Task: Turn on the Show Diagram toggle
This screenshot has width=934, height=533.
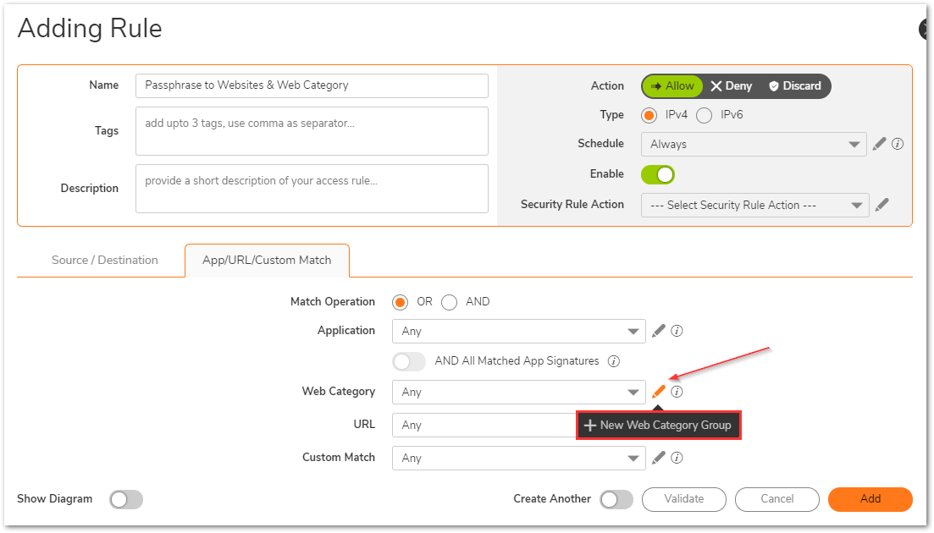Action: [126, 499]
